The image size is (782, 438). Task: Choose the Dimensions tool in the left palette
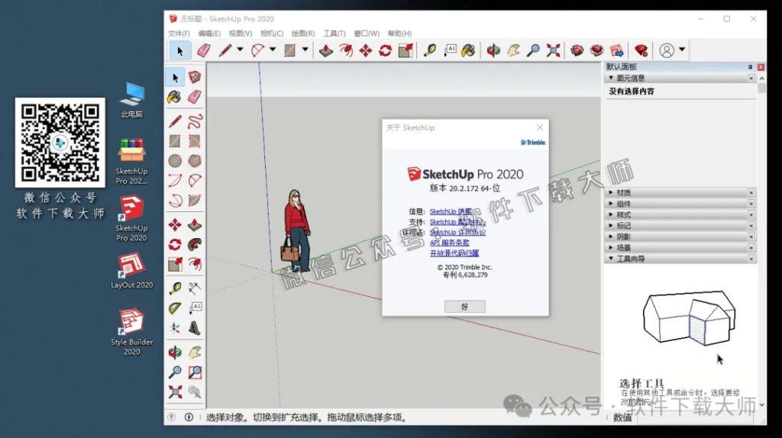pos(195,288)
